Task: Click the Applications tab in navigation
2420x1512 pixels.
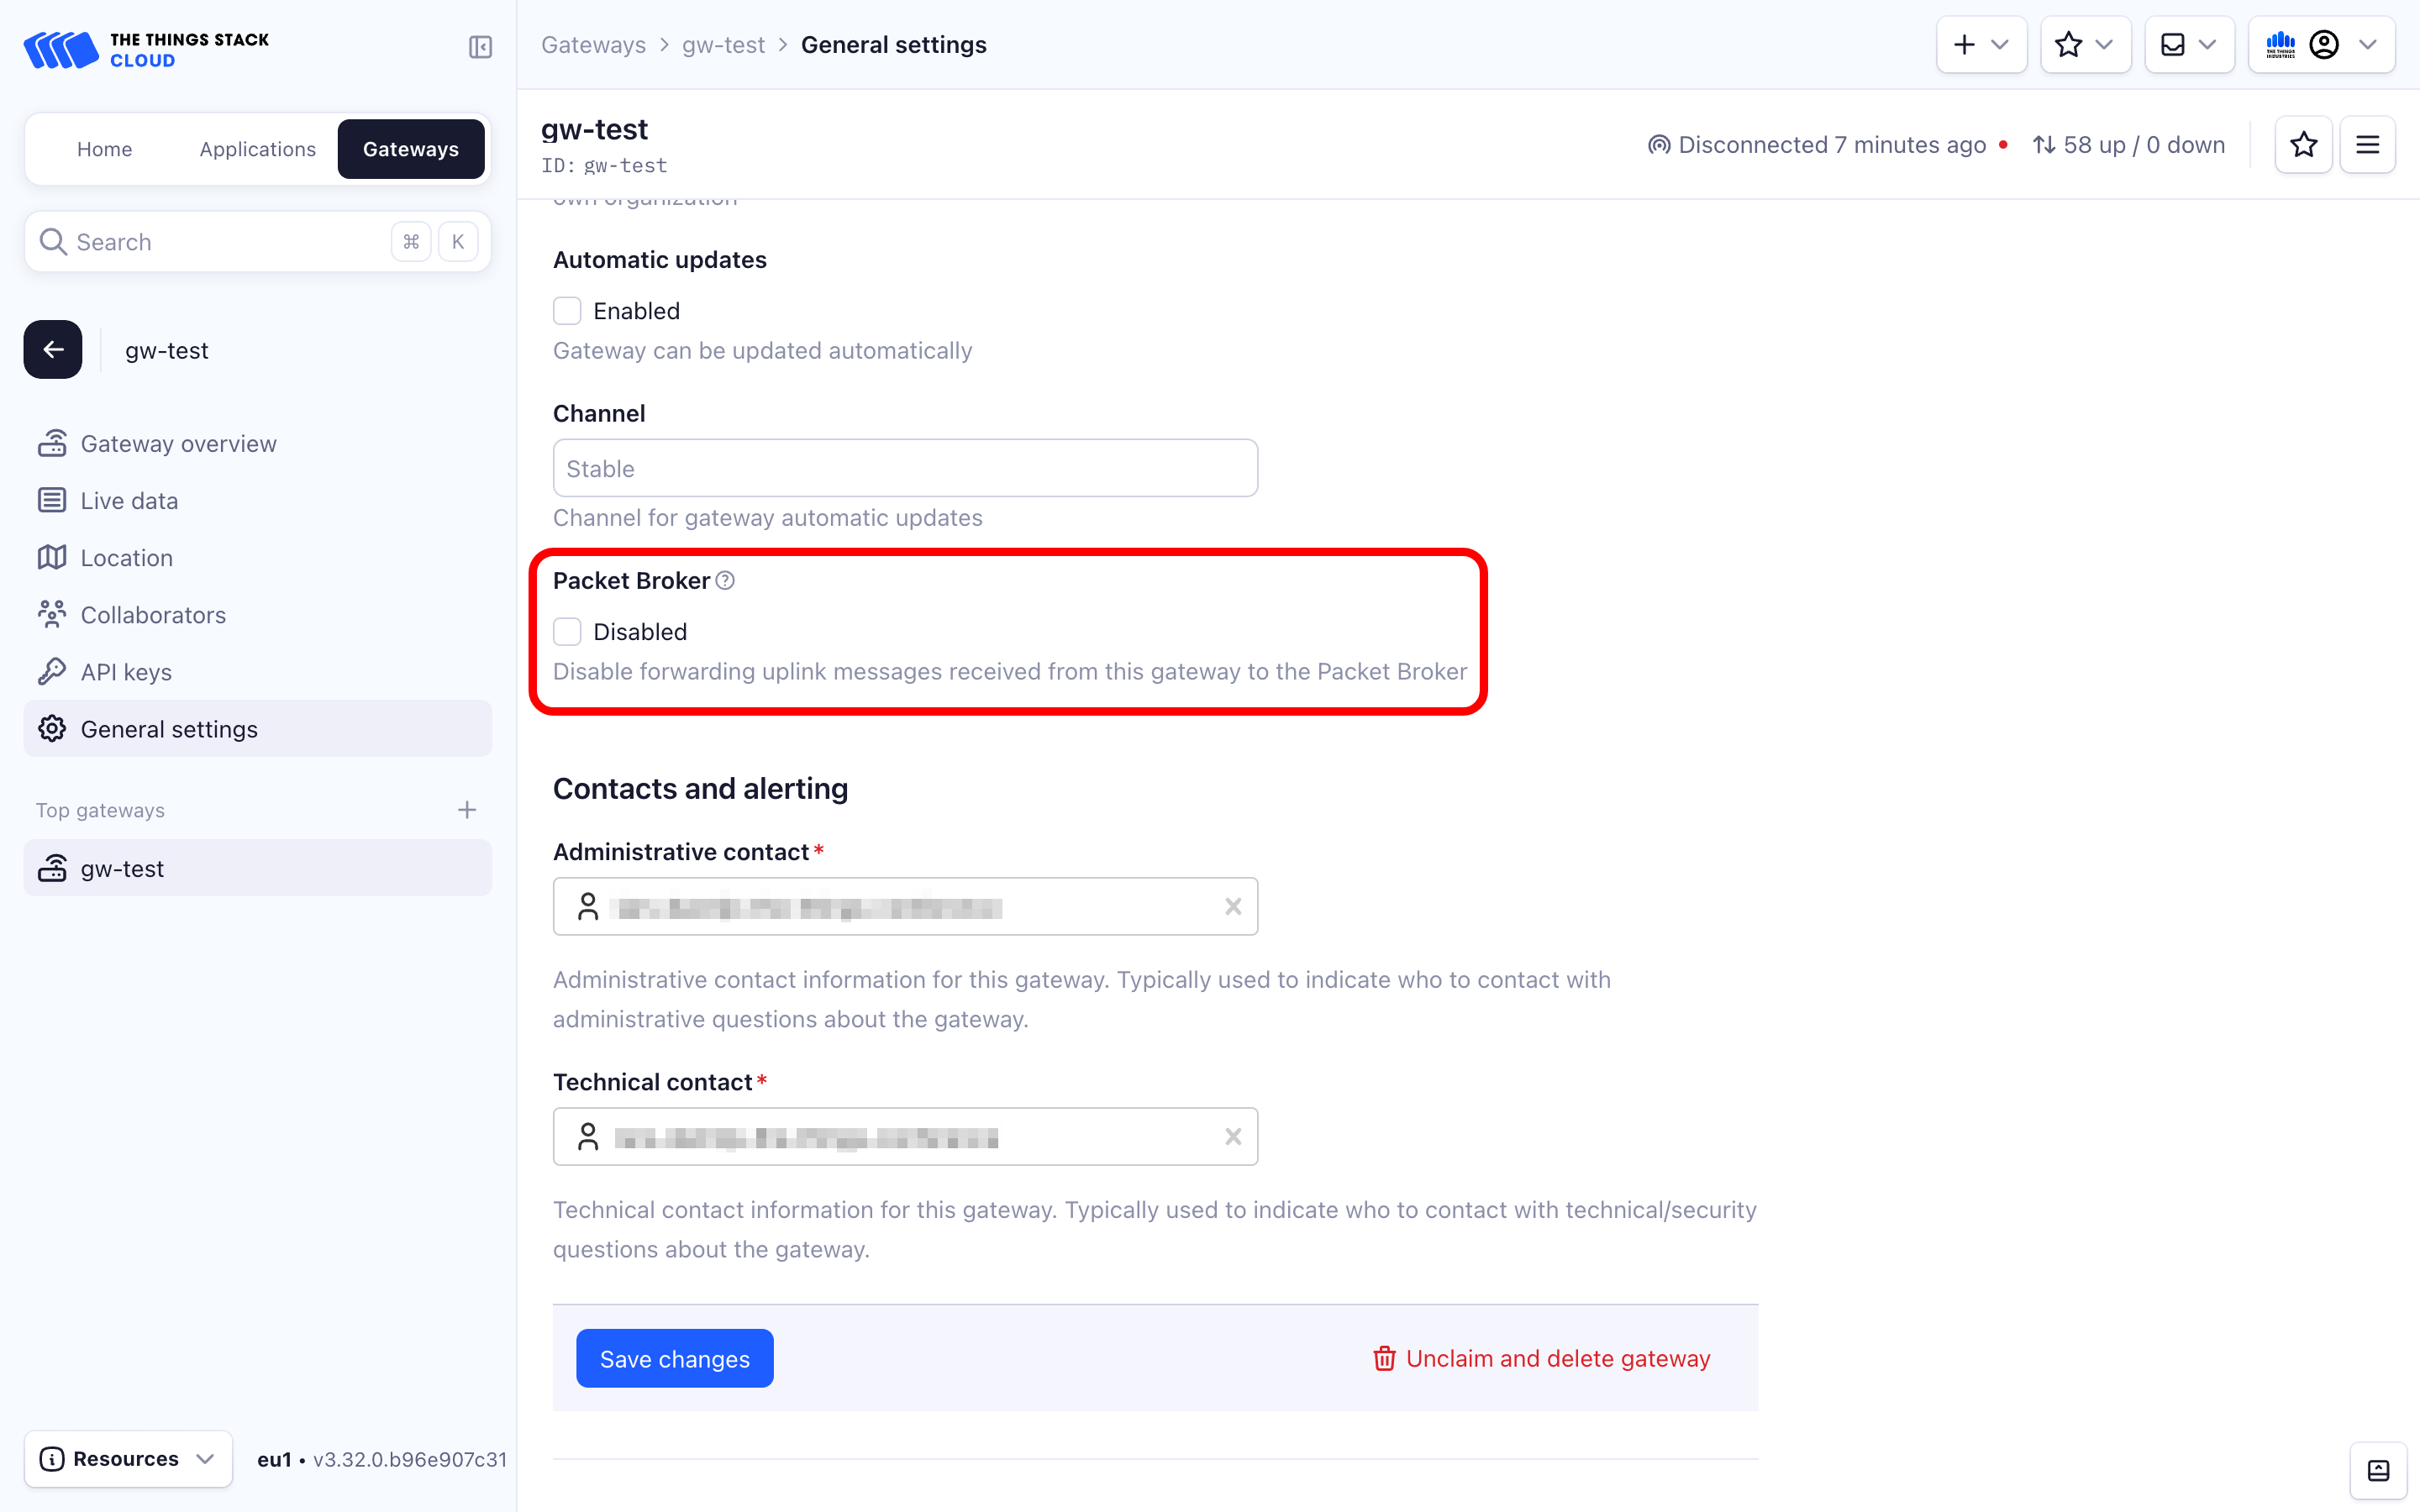Action: (x=258, y=148)
